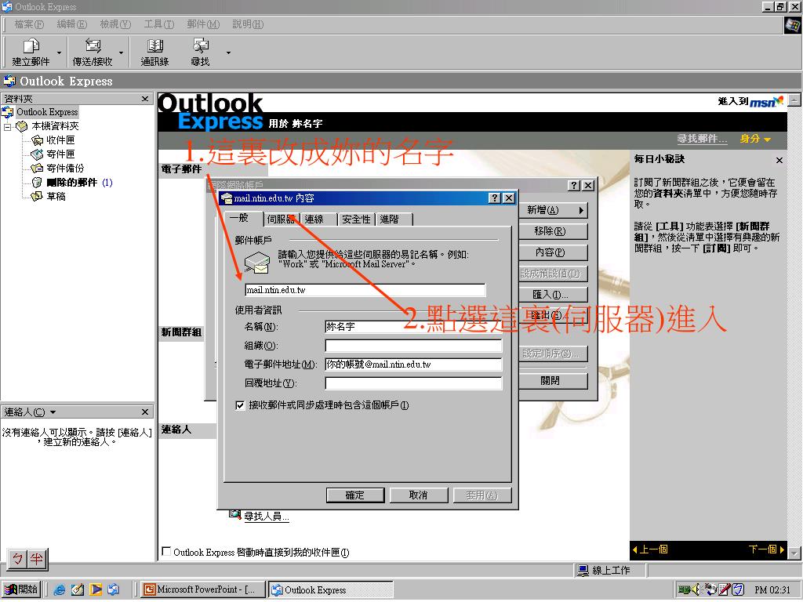Click the 確定 OK button
Screen dimensions: 803x602
355,495
